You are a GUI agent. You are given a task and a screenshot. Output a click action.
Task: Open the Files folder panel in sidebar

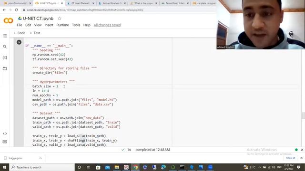tap(5, 68)
